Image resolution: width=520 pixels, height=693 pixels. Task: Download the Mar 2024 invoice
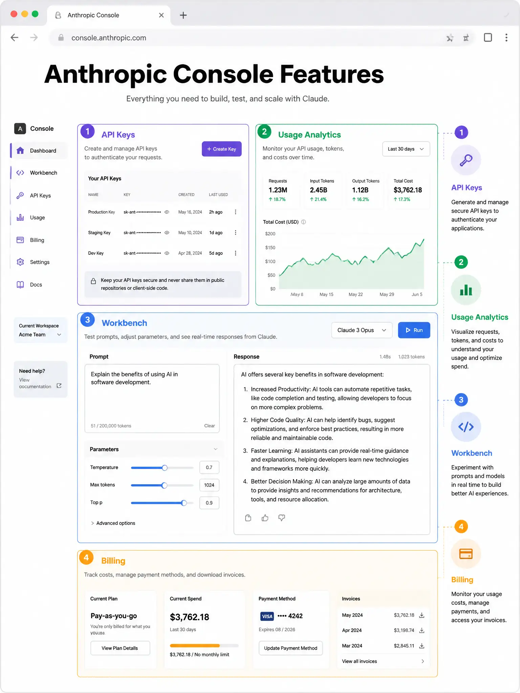422,646
